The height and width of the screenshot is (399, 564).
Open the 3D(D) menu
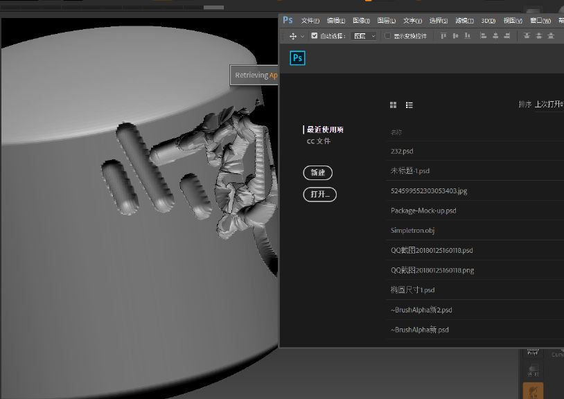point(488,21)
